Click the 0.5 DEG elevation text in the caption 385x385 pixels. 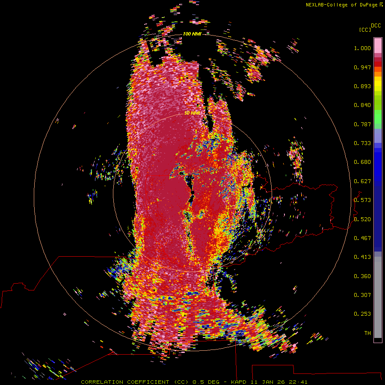coord(207,382)
